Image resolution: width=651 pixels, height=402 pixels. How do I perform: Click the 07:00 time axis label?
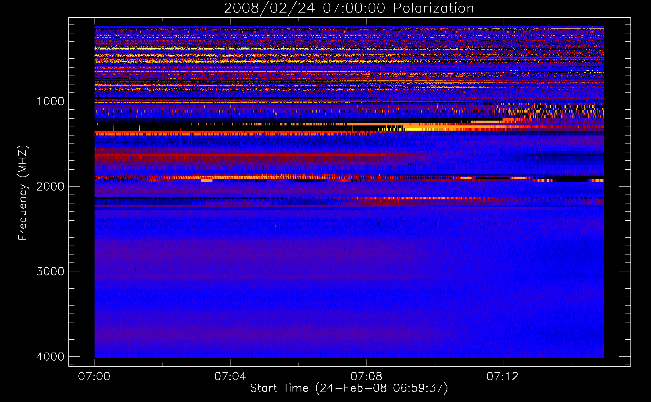pyautogui.click(x=94, y=377)
